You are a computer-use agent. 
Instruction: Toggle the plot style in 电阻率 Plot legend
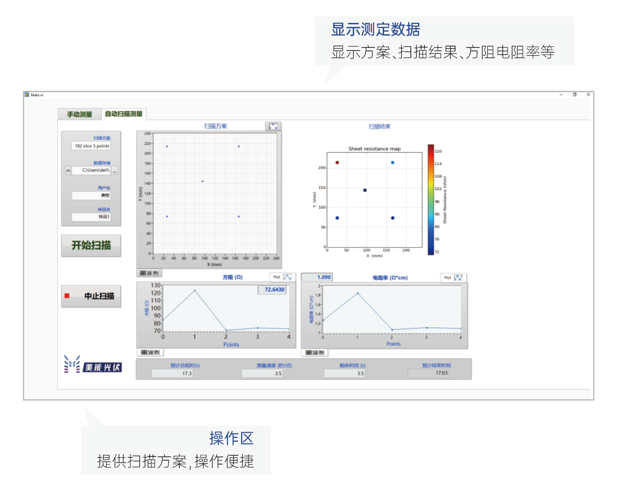(x=459, y=277)
